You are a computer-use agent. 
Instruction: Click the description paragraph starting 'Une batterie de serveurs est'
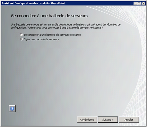(x=66, y=26)
